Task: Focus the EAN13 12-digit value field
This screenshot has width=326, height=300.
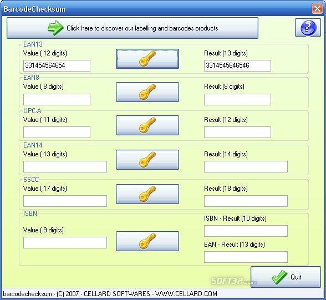Action: click(57, 65)
